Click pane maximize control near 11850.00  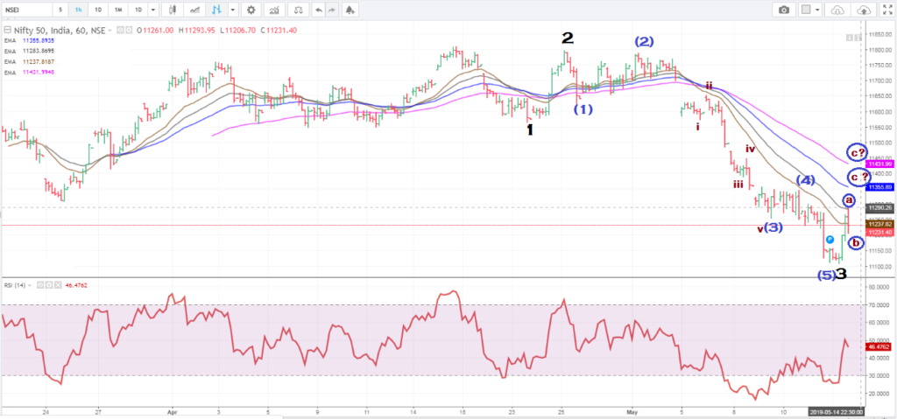pyautogui.click(x=858, y=37)
